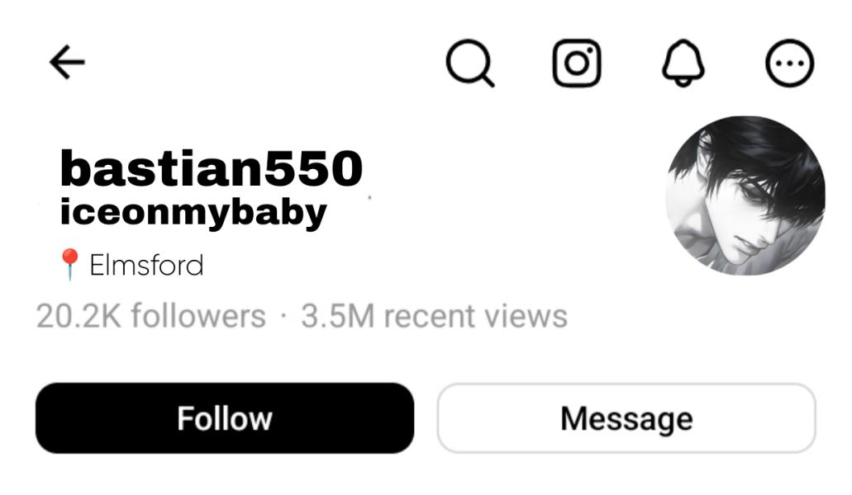Return to the previous screen
This screenshot has width=852, height=495.
click(67, 63)
